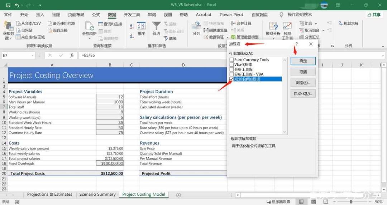The height and width of the screenshot is (205, 387).
Task: Expand the Name Box dropdown arrow
Action: [x=32, y=55]
